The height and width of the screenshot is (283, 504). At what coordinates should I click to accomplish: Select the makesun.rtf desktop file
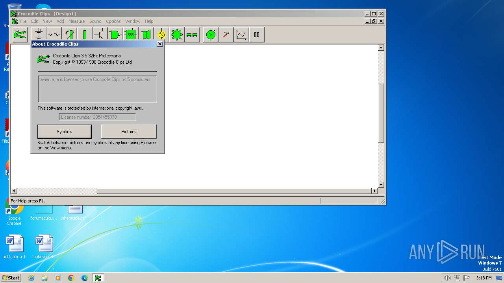[x=44, y=247]
